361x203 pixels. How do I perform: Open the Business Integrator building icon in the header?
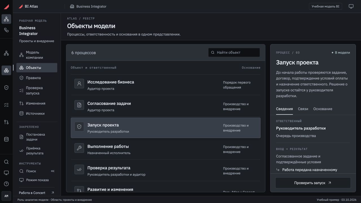(72, 6)
